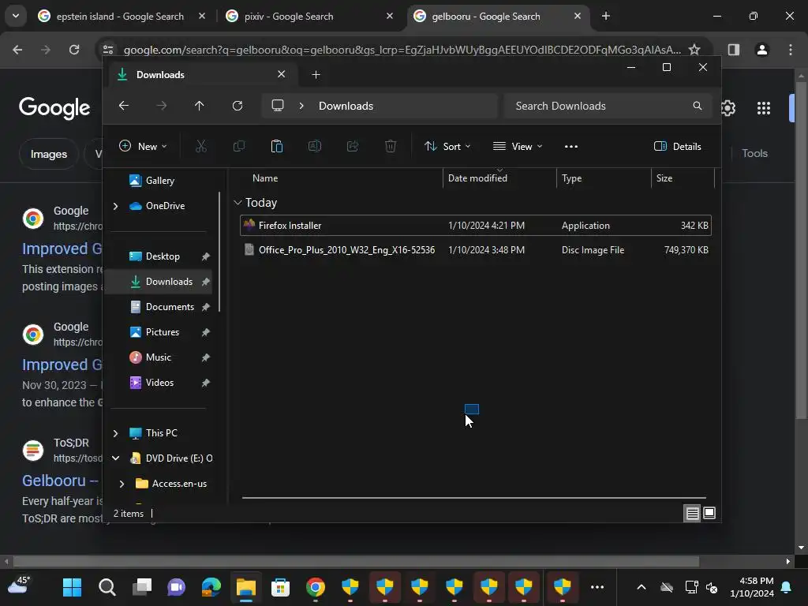The height and width of the screenshot is (606, 808).
Task: Open Videos in navigation pane
Action: tap(159, 383)
